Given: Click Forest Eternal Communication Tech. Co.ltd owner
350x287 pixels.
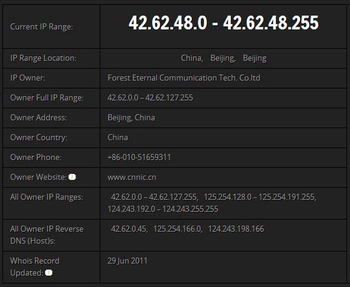Looking at the screenshot, I should tap(184, 78).
